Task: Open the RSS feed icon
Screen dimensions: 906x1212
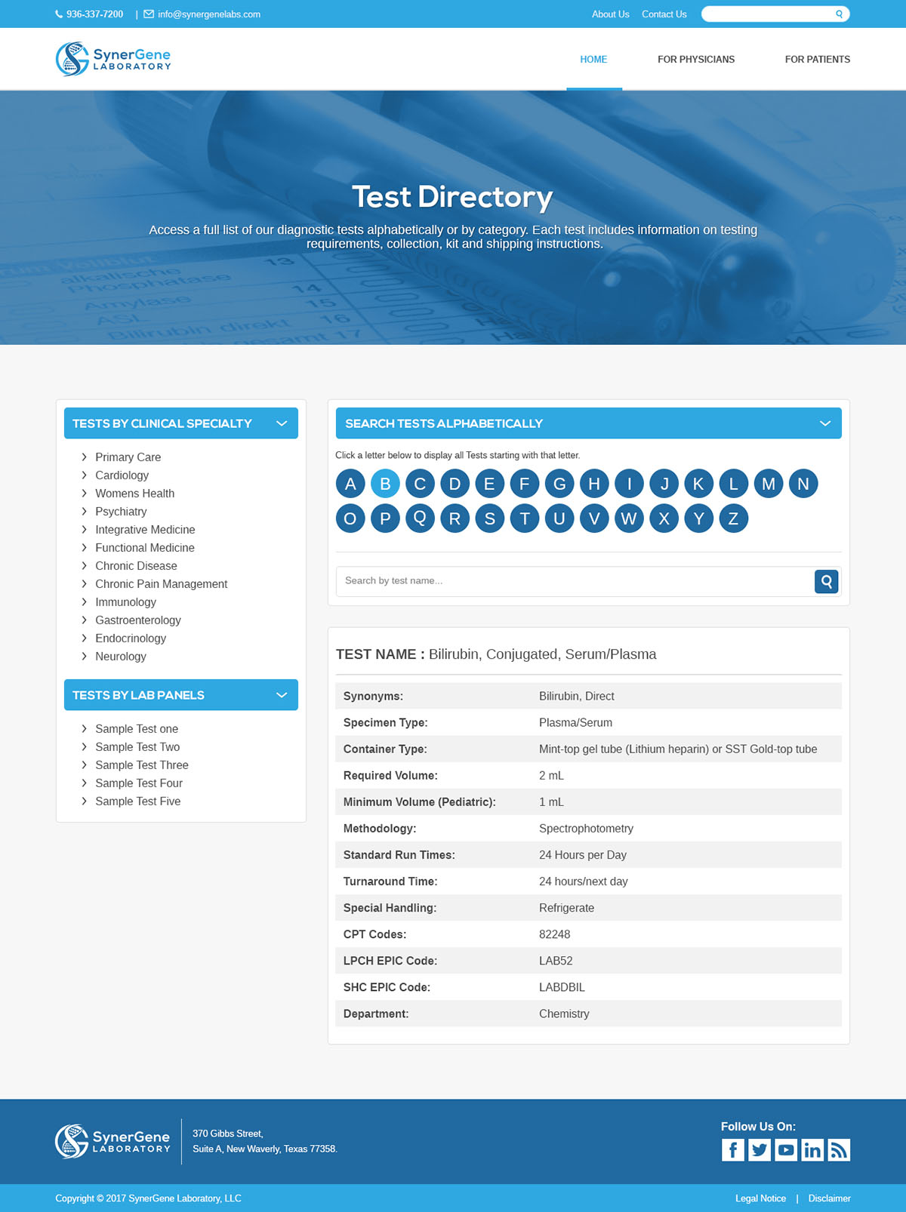Action: point(839,1149)
